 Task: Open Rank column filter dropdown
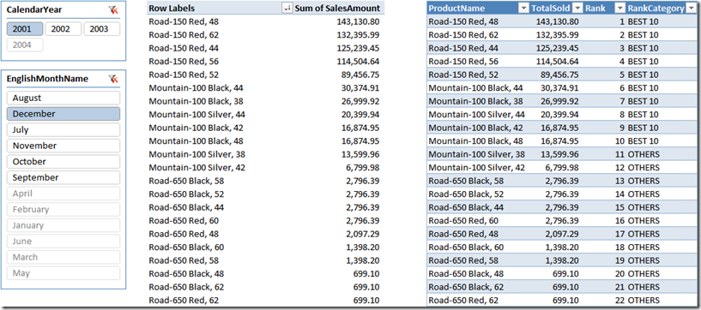tap(619, 8)
